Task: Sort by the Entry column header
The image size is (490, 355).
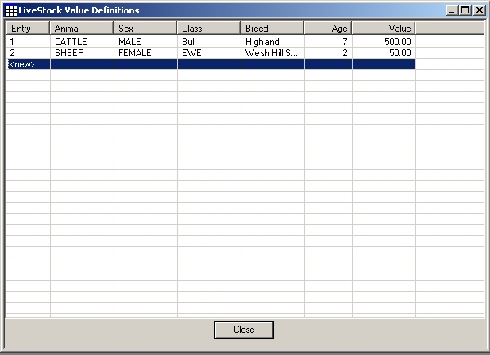Action: click(x=28, y=29)
